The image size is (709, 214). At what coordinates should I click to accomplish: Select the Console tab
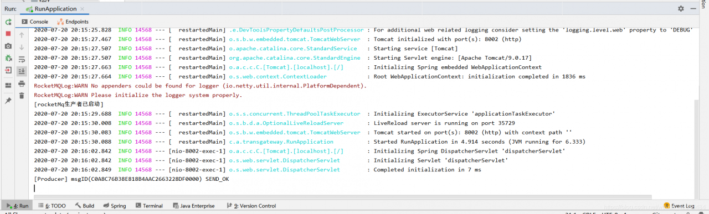(34, 22)
